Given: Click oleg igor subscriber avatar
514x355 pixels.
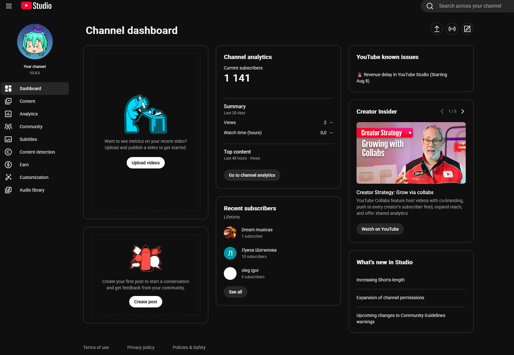Looking at the screenshot, I should 230,273.
